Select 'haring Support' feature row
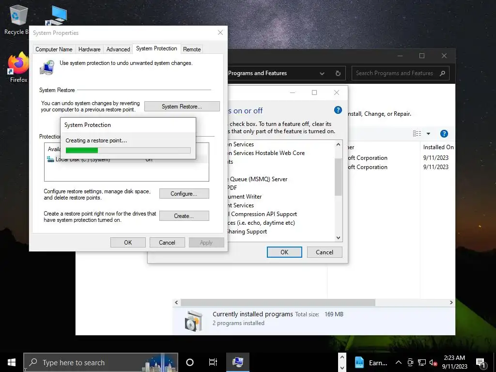 [248, 232]
